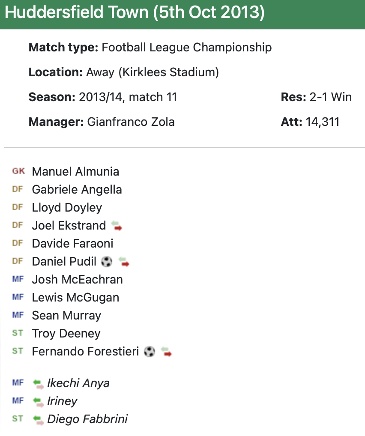Click the GK position badge for Almunia

[x=18, y=171]
